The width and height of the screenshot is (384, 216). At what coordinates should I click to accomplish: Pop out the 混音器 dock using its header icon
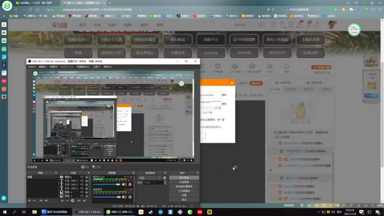coord(133,173)
